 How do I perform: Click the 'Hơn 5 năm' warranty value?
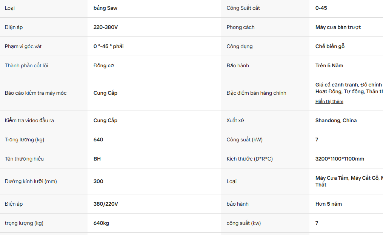coord(329,204)
